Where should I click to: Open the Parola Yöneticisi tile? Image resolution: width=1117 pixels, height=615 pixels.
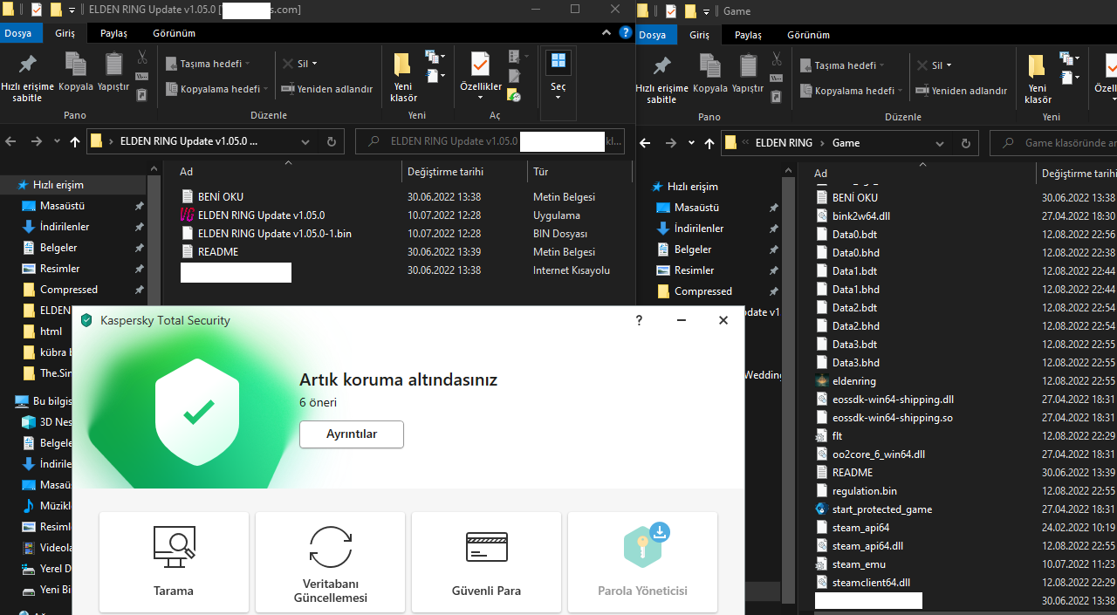[642, 561]
